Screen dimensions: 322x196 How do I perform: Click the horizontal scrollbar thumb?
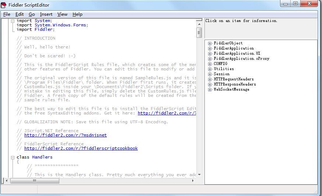tap(35, 181)
